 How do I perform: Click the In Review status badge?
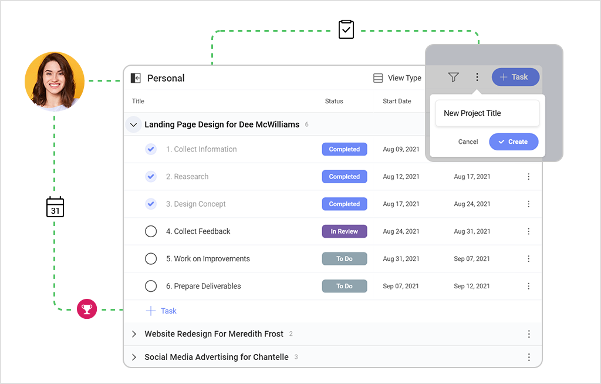345,231
